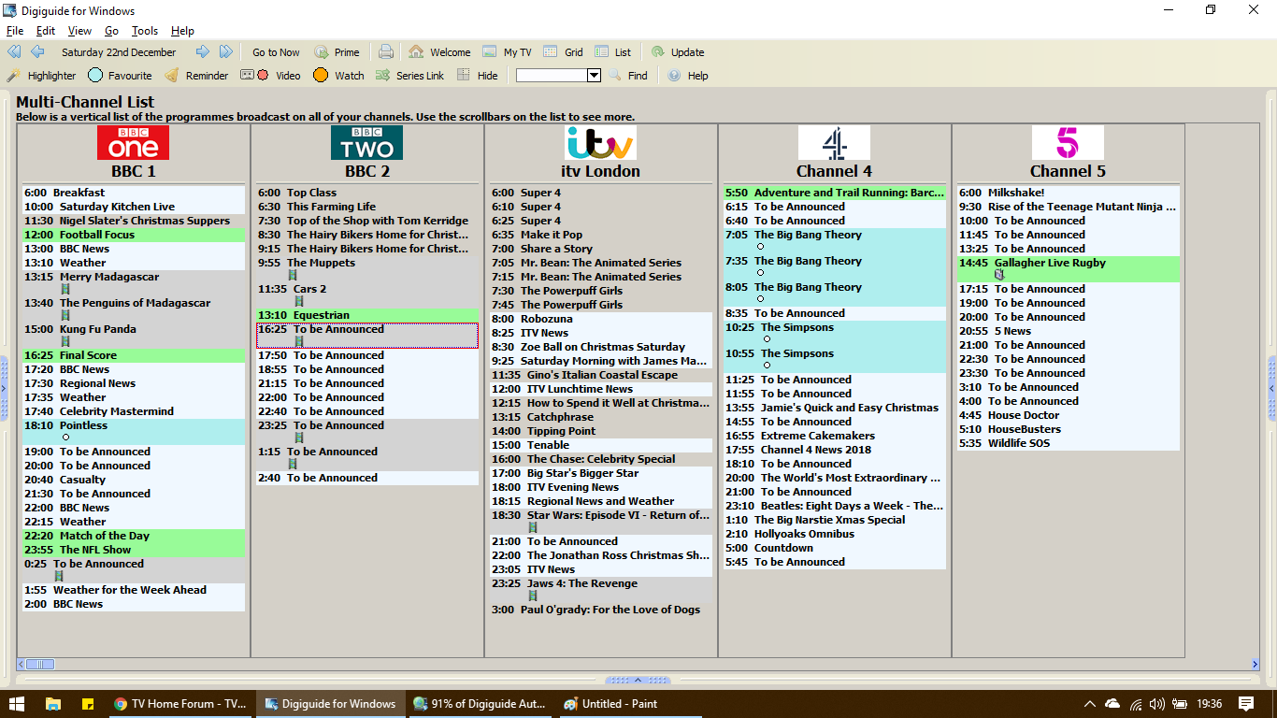Select Wildlife SOS on Channel 5
Viewport: 1277px width, 718px height.
tap(1069, 443)
